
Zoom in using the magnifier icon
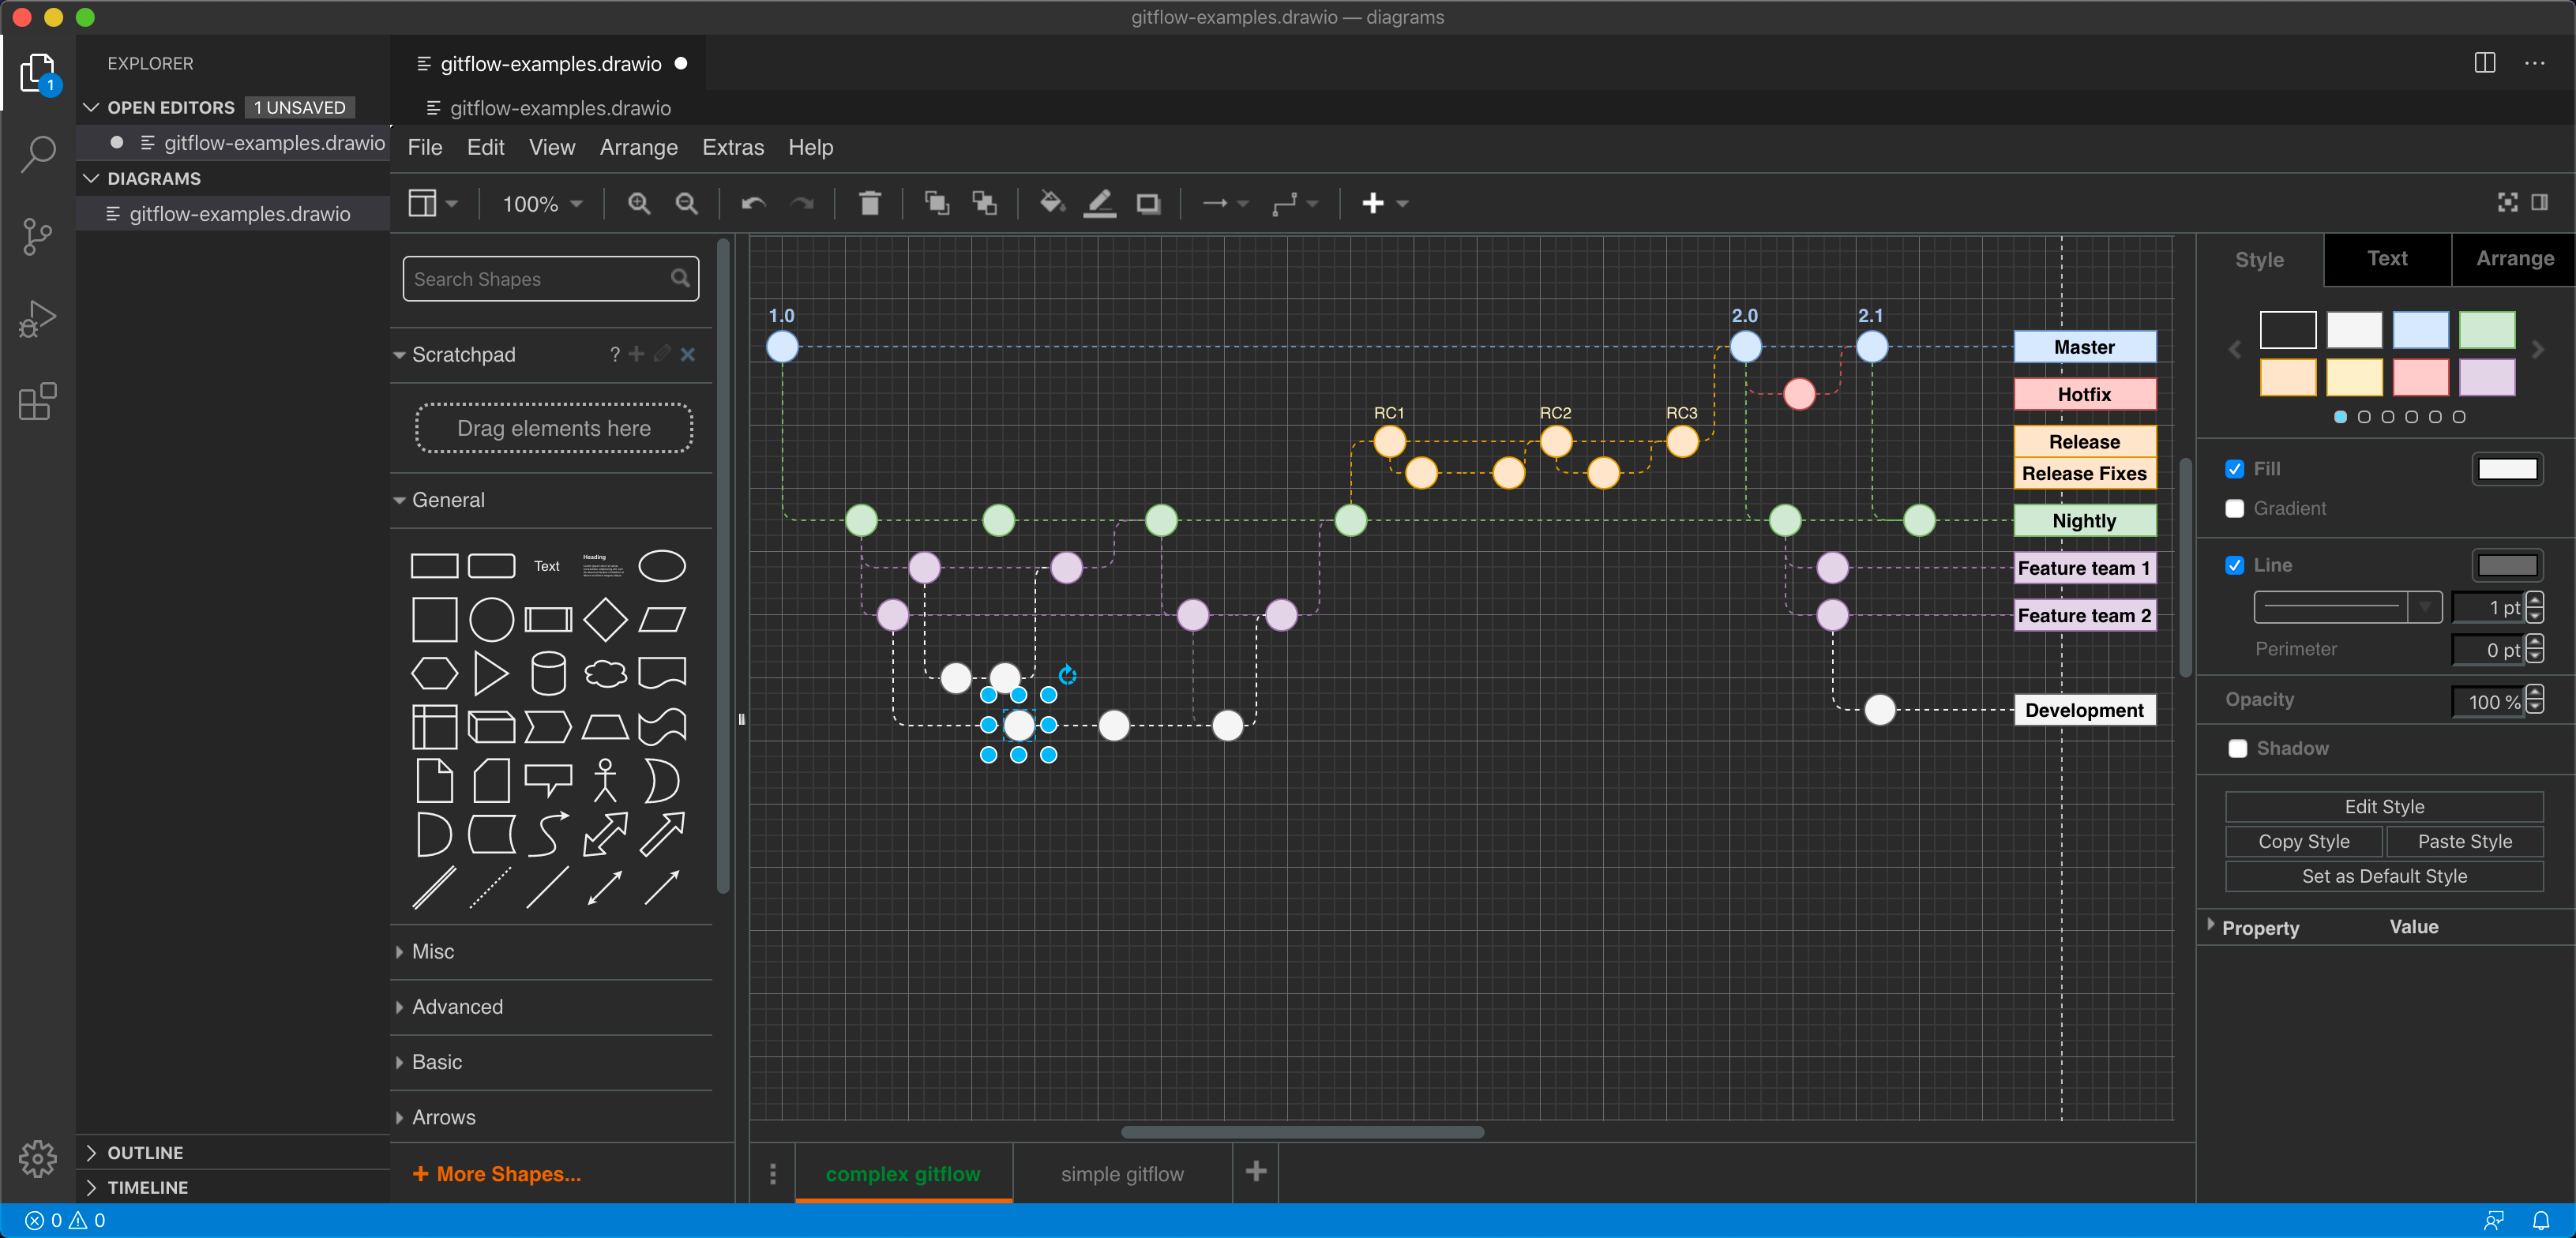pyautogui.click(x=639, y=203)
